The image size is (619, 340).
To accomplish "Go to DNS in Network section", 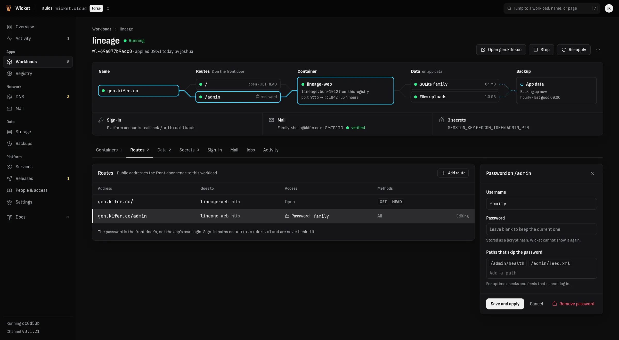I will (x=38, y=97).
